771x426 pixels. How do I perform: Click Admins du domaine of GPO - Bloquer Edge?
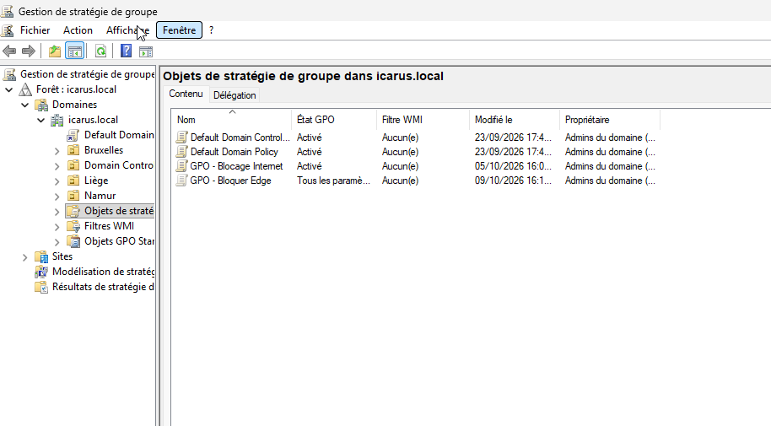pyautogui.click(x=610, y=181)
